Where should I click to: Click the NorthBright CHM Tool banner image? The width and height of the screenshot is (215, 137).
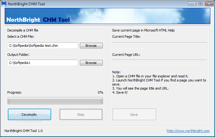[107, 16]
